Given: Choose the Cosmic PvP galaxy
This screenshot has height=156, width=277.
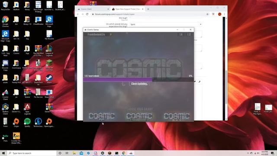Looking at the screenshot, I should click(x=102, y=117).
